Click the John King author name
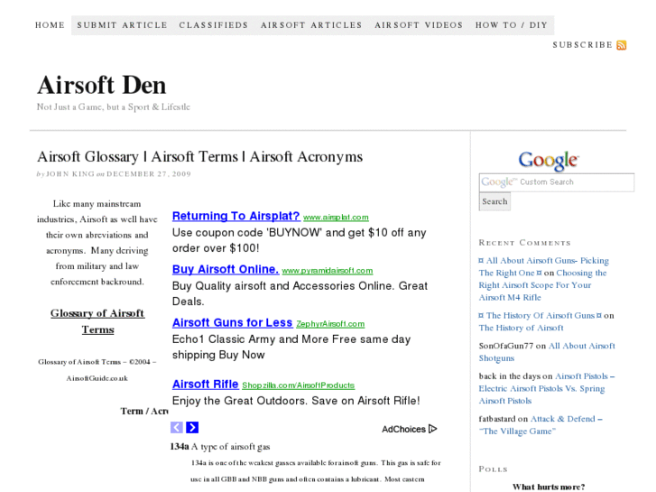The width and height of the screenshot is (656, 492). pyautogui.click(x=70, y=174)
